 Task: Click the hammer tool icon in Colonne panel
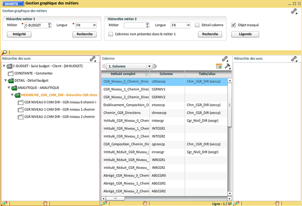click(227, 66)
